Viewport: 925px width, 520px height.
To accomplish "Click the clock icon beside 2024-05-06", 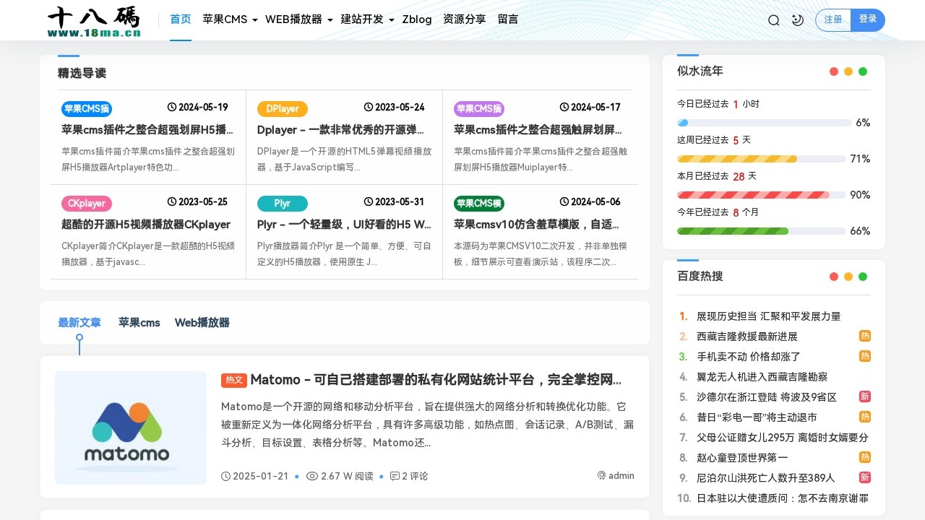I will point(564,201).
